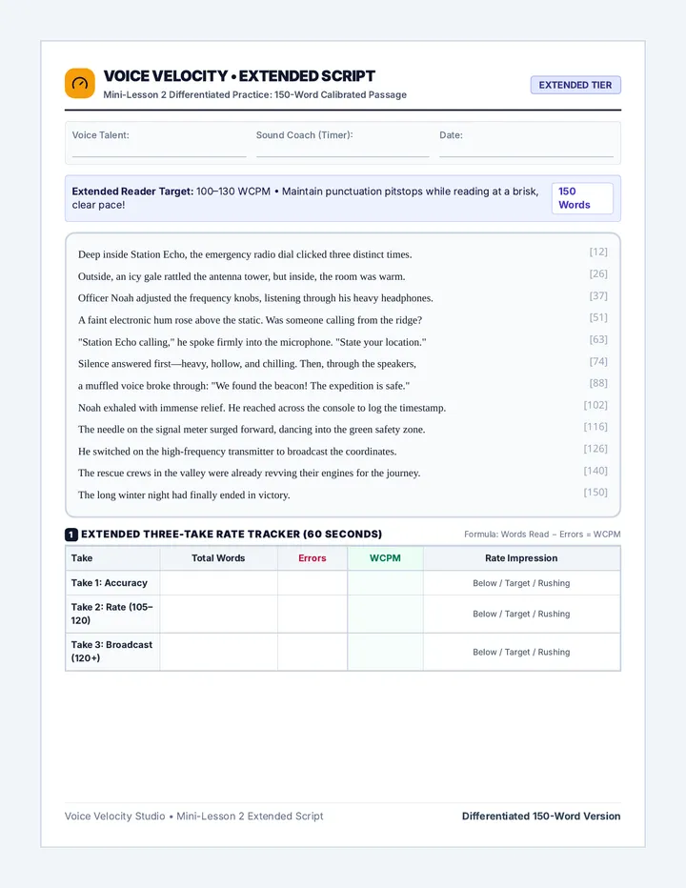This screenshot has width=686, height=888.
Task: Click the line "Station Echo calling," he spoke
Action: (252, 343)
